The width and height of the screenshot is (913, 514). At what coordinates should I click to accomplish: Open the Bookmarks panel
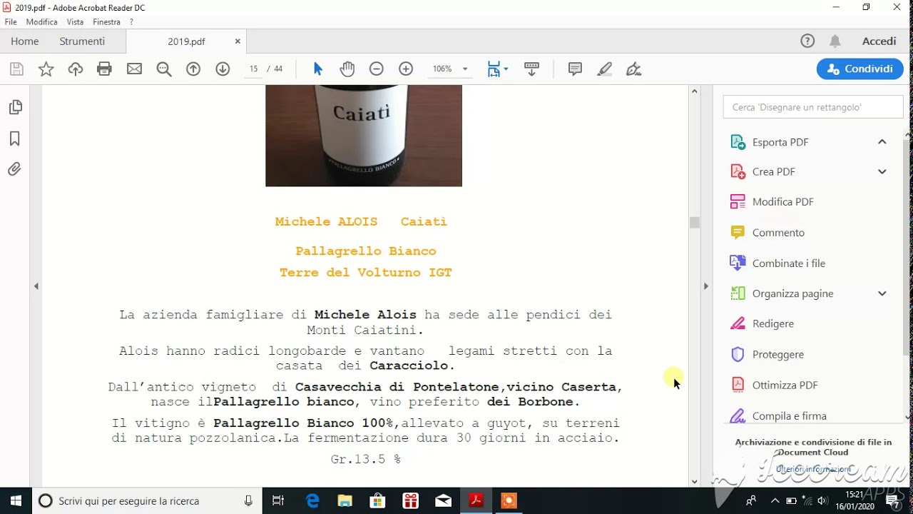14,138
